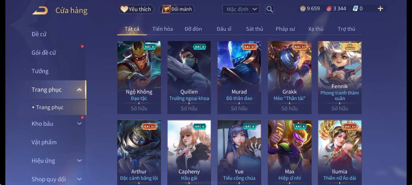The height and width of the screenshot is (185, 412).
Task: Click the gold coin balance icon
Action: pyautogui.click(x=303, y=9)
